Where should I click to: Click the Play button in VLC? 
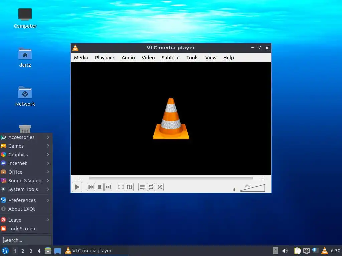(77, 187)
